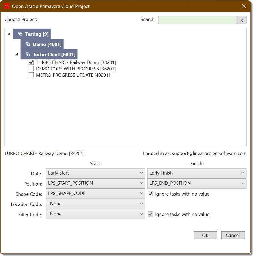Click the Demo [4001] workspace icon
Image resolution: width=255 pixels, height=258 pixels.
[x=28, y=44]
